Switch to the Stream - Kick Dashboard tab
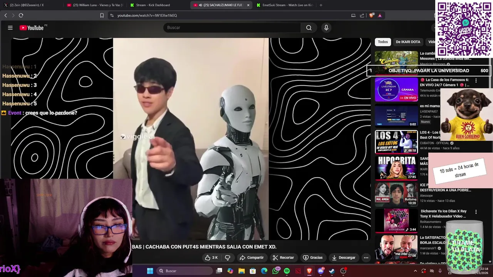The height and width of the screenshot is (277, 493). pyautogui.click(x=158, y=5)
